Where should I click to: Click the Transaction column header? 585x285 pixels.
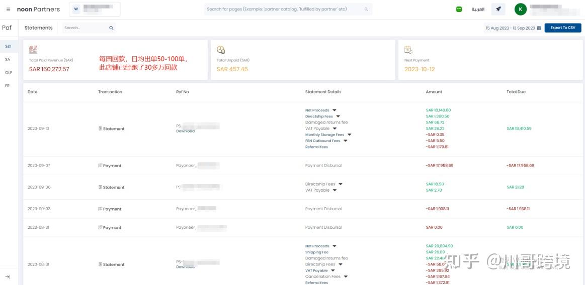click(110, 92)
